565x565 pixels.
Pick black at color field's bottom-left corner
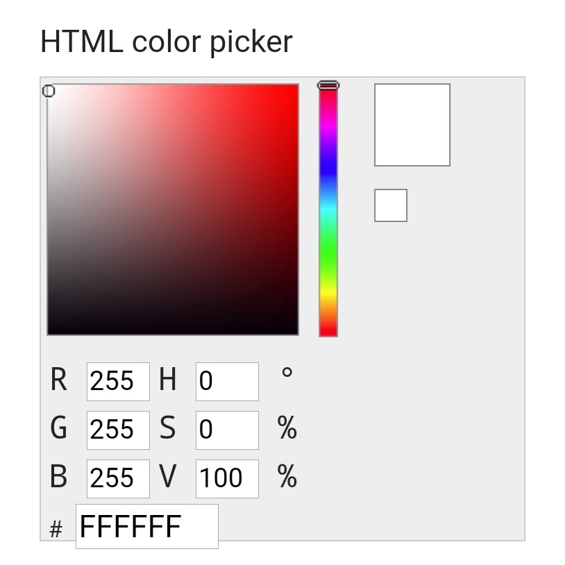tap(49, 332)
